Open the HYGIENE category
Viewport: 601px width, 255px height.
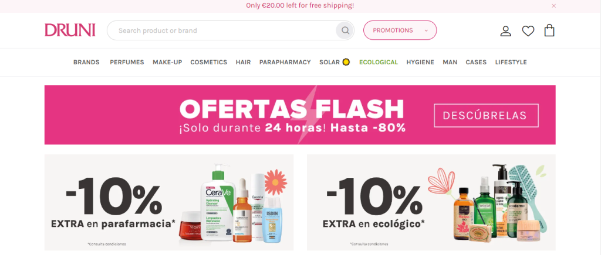click(420, 62)
